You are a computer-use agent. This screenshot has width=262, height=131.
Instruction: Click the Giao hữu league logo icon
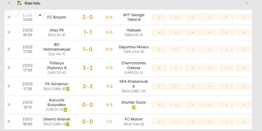pyautogui.click(x=19, y=3)
